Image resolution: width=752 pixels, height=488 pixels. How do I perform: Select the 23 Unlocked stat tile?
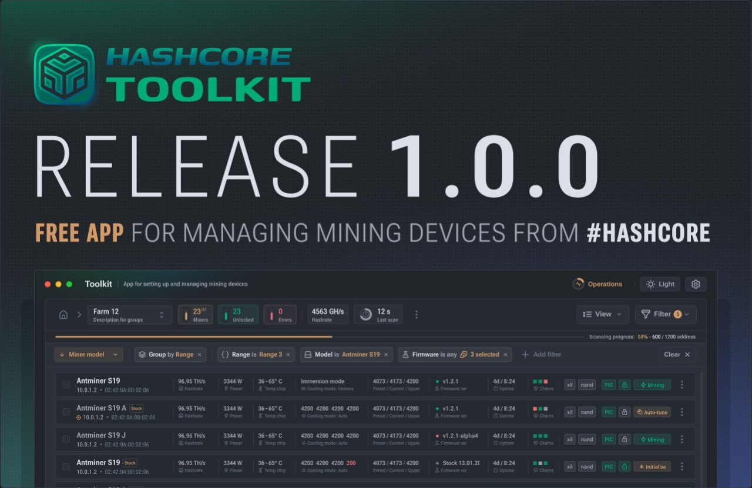coord(238,315)
